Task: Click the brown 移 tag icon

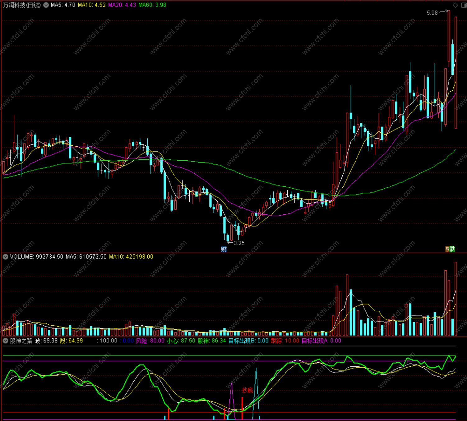Action: [447, 249]
